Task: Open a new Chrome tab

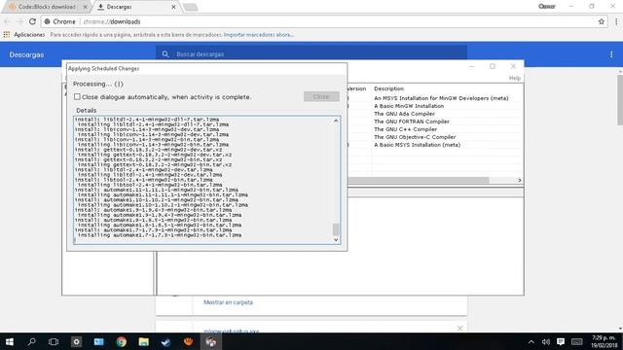Action: click(191, 7)
